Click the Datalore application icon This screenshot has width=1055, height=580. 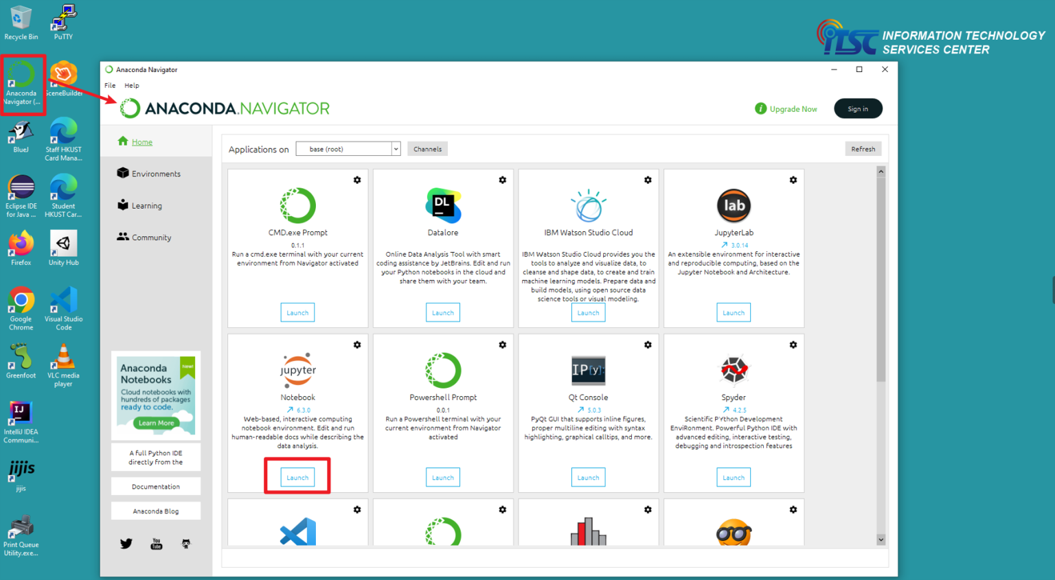coord(443,205)
